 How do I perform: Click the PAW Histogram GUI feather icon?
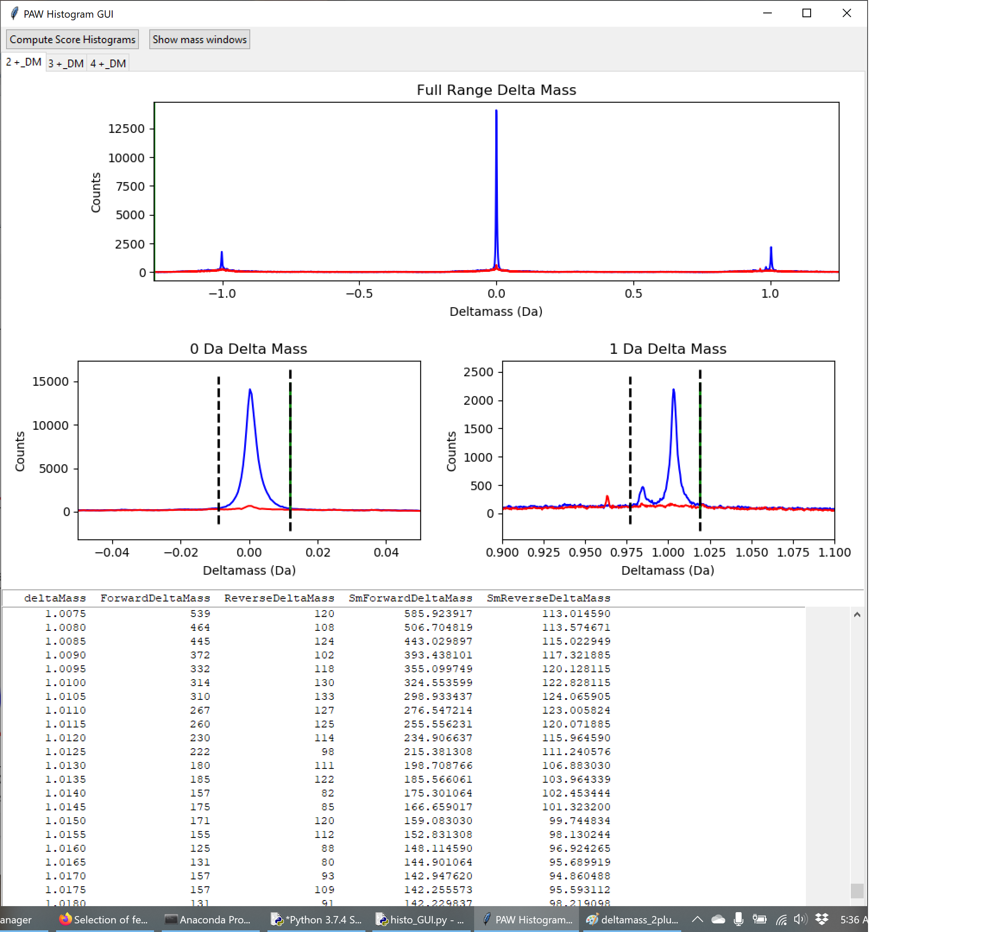coord(14,13)
